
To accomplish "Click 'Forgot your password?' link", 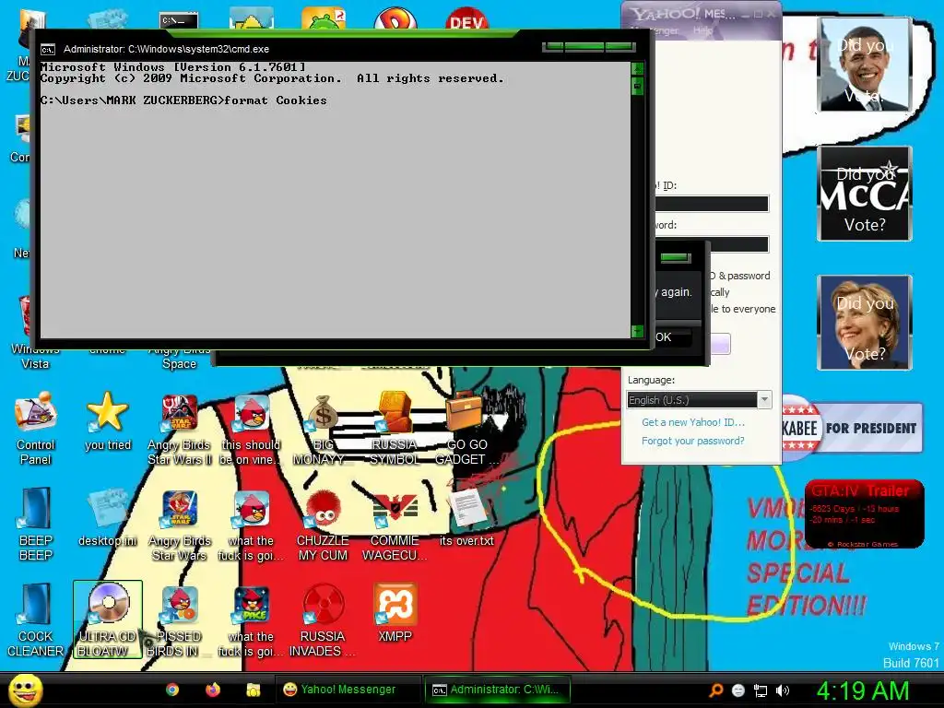I will point(693,441).
